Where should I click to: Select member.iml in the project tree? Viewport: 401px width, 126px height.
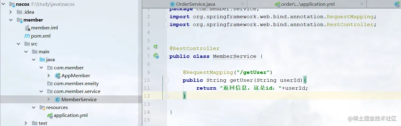point(44,28)
